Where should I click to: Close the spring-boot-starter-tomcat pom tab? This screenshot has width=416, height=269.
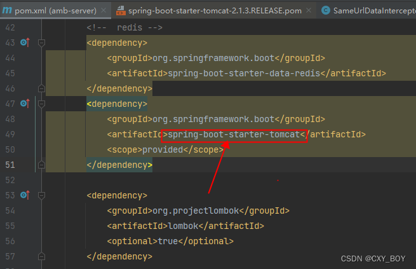(x=309, y=10)
